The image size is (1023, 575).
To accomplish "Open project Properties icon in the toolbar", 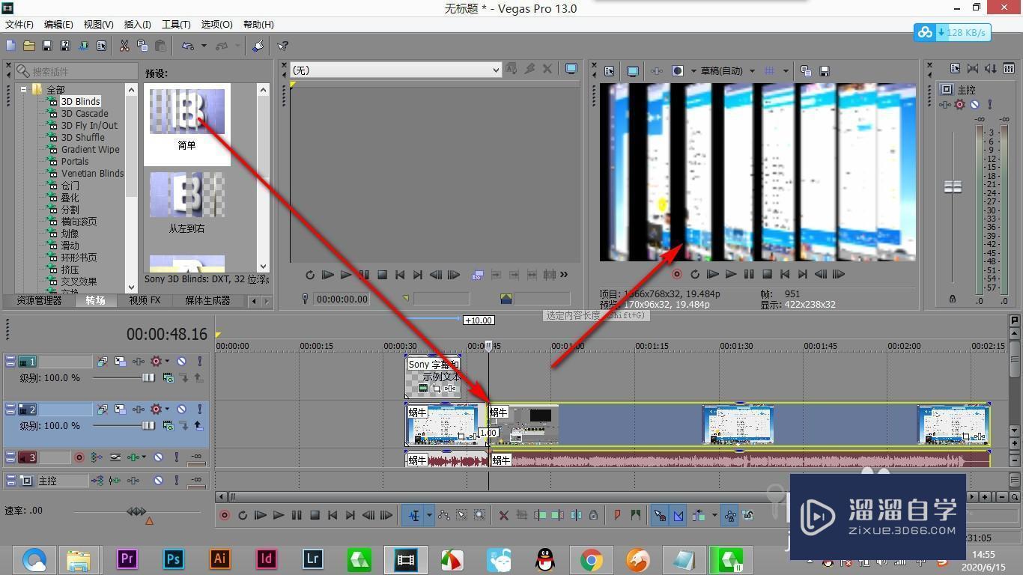I will [102, 46].
